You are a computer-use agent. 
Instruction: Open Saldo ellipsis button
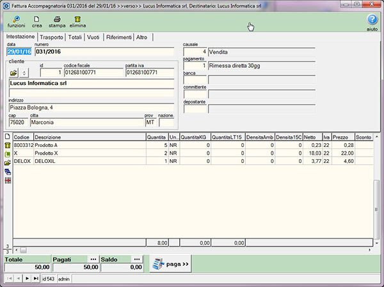[x=137, y=259]
